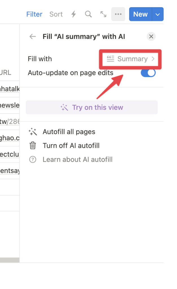The height and width of the screenshot is (289, 177).
Task: Click the chevron next to Summary
Action: point(153,59)
